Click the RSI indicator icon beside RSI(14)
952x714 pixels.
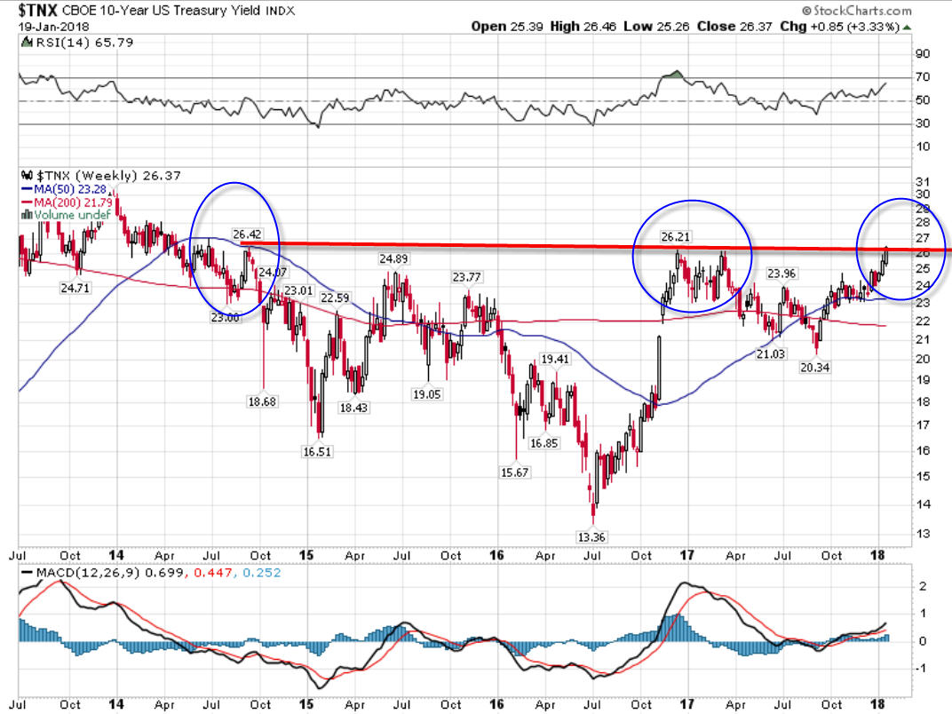click(x=27, y=43)
